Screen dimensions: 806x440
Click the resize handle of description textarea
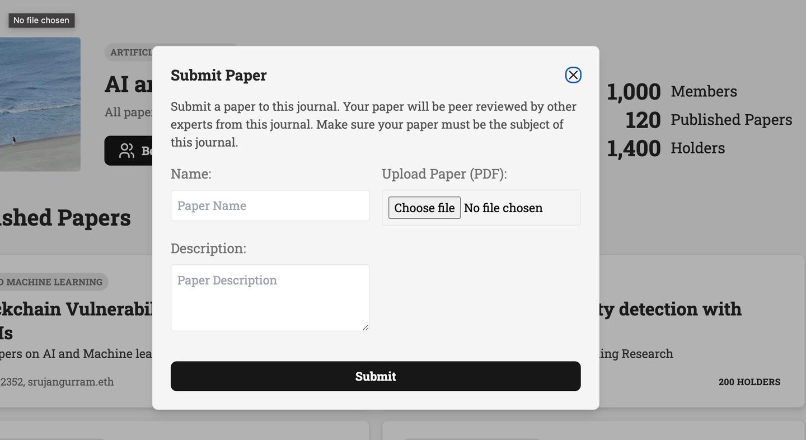[x=365, y=327]
